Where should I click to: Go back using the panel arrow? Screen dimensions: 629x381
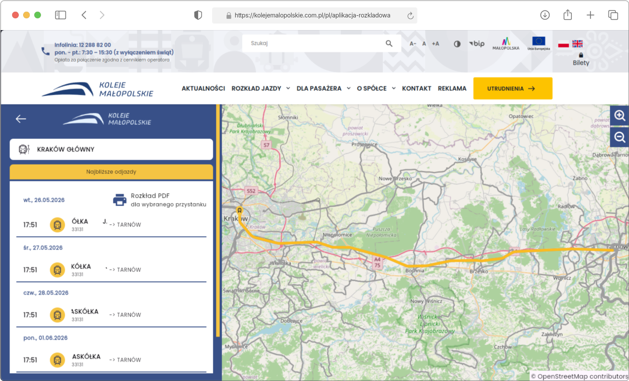pyautogui.click(x=21, y=119)
